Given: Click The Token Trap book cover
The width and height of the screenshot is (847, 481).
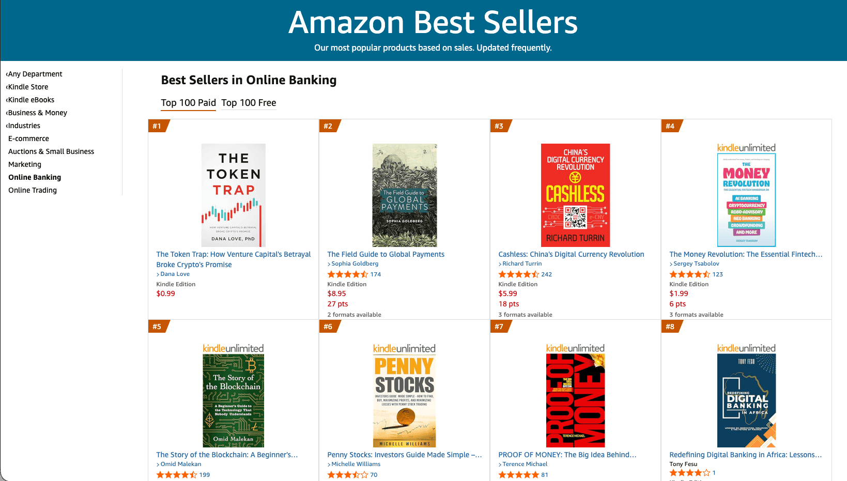Looking at the screenshot, I should pyautogui.click(x=233, y=195).
